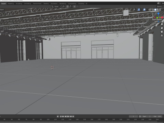This screenshot has width=164, height=123.
Task: Click frame 100 on timeline ruler
Action: [x=48, y=119]
